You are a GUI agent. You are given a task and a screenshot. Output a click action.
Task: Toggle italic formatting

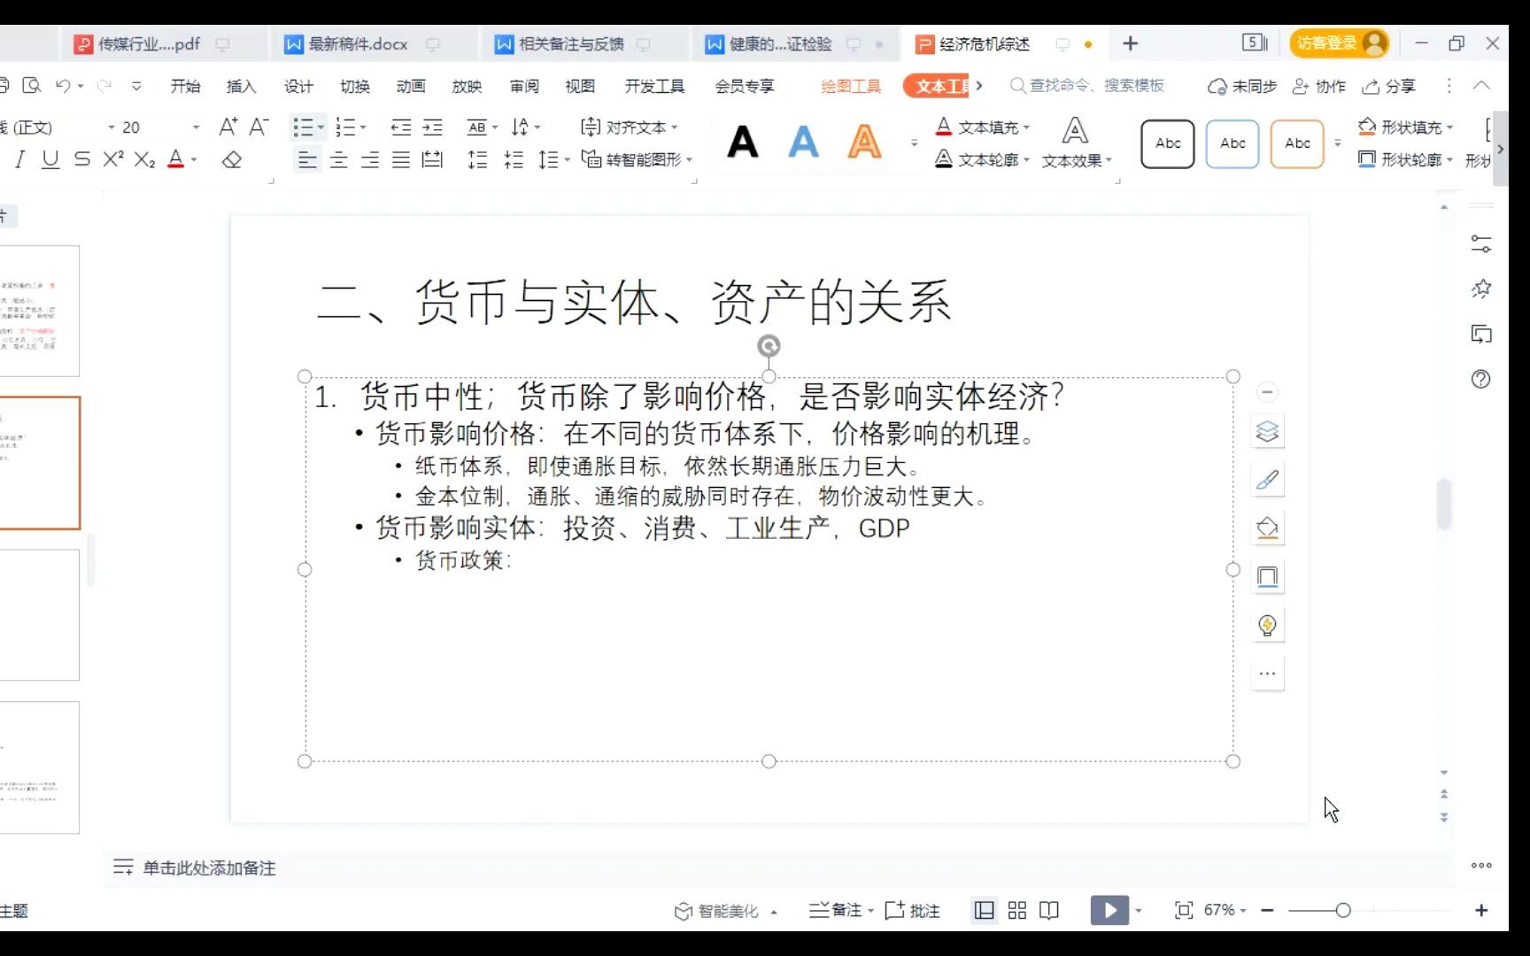[19, 159]
